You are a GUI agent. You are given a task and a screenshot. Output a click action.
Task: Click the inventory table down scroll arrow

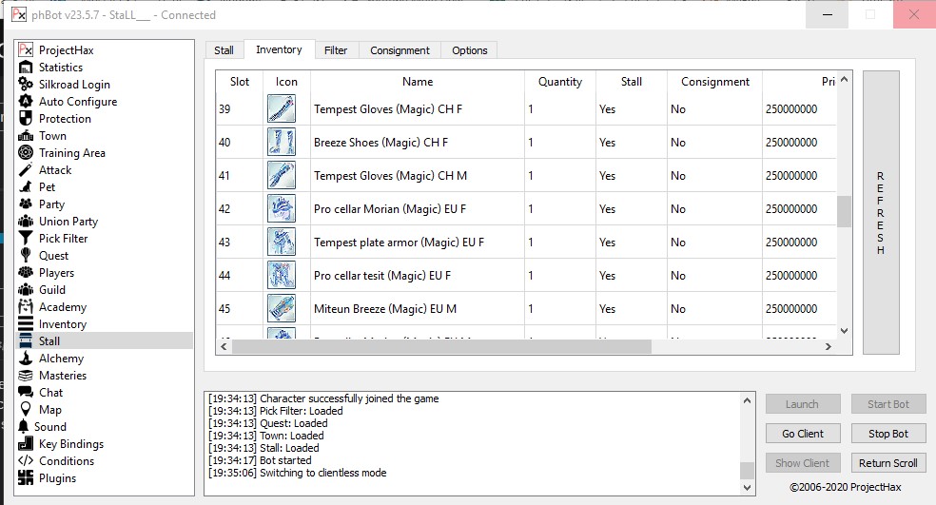click(x=844, y=330)
